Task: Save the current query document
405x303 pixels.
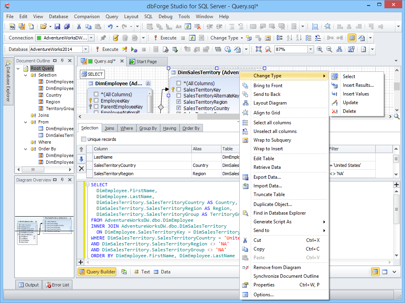Action: pyautogui.click(x=58, y=26)
